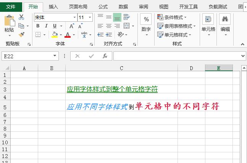Open the 编辑 binoculars group

225,24
